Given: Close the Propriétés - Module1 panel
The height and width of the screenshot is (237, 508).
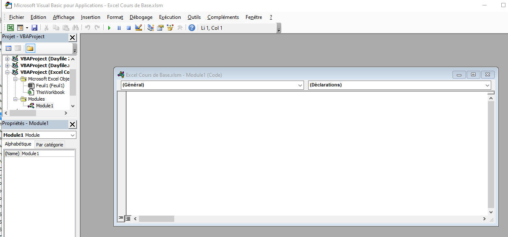Looking at the screenshot, I should pos(73,124).
